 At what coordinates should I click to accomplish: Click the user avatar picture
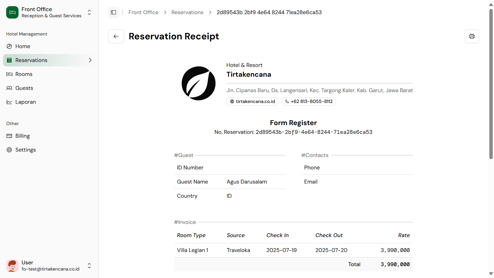pyautogui.click(x=12, y=266)
